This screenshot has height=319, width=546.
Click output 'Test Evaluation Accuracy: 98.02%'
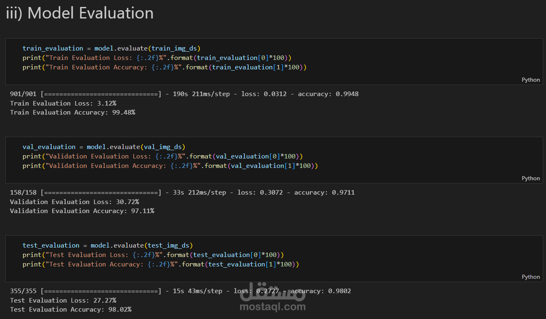tap(71, 309)
